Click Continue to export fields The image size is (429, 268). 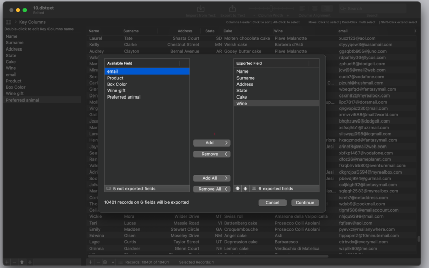(305, 202)
